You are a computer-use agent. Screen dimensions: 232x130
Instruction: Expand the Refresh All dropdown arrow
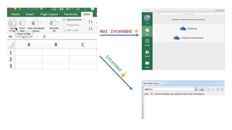pos(58,22)
